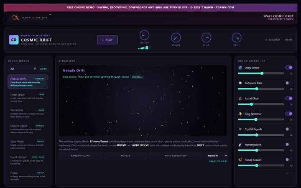
Task: Choose the Wormhole mood
Action: [x=28, y=113]
